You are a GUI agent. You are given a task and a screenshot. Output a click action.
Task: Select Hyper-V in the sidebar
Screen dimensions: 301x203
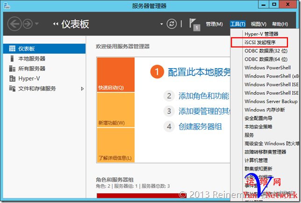pyautogui.click(x=44, y=78)
